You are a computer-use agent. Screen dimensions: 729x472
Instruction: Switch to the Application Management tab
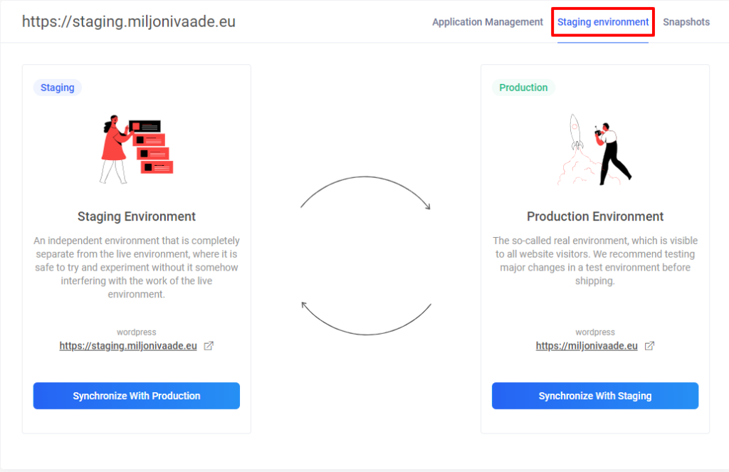point(488,22)
